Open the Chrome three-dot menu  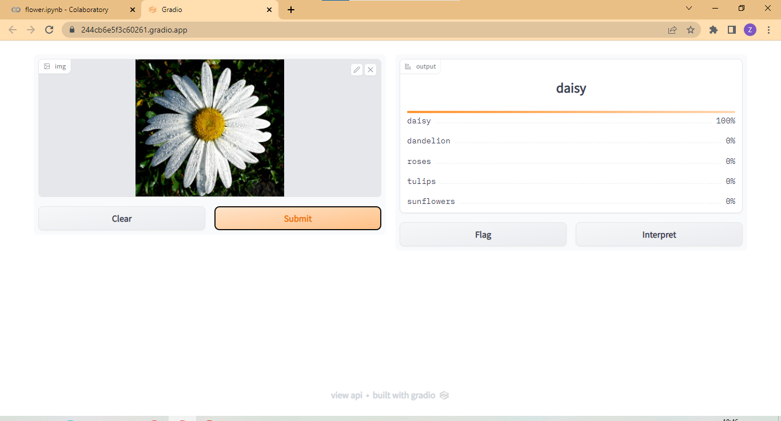click(768, 30)
